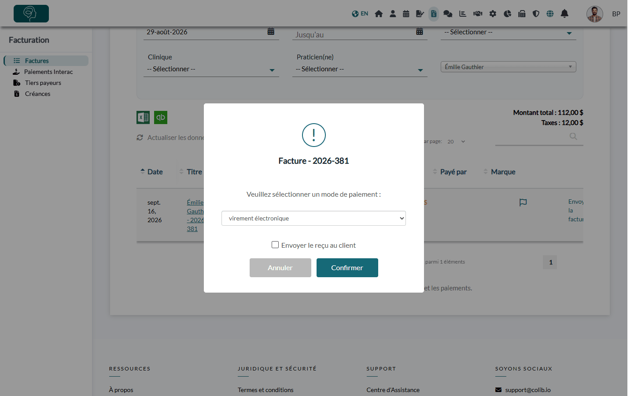Open the Jusqu'au date calendar picker icon
Image resolution: width=634 pixels, height=396 pixels.
coord(420,32)
